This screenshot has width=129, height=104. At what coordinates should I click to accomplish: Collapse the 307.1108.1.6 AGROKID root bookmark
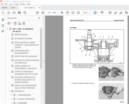[8, 29]
